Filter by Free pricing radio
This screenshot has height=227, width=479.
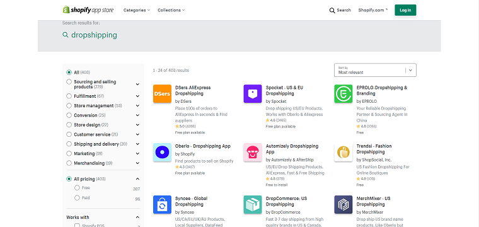pos(77,187)
